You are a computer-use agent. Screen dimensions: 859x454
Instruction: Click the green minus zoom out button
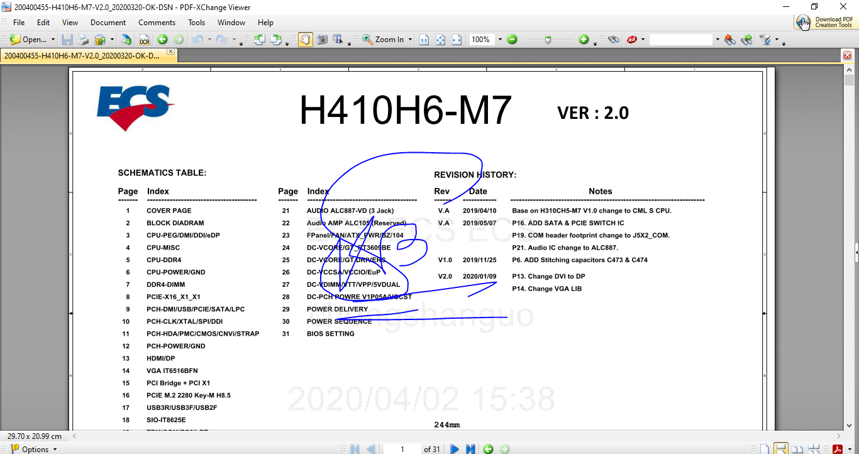tap(512, 39)
